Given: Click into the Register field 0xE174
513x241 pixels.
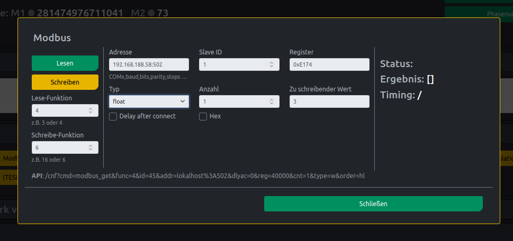Looking at the screenshot, I should [329, 64].
